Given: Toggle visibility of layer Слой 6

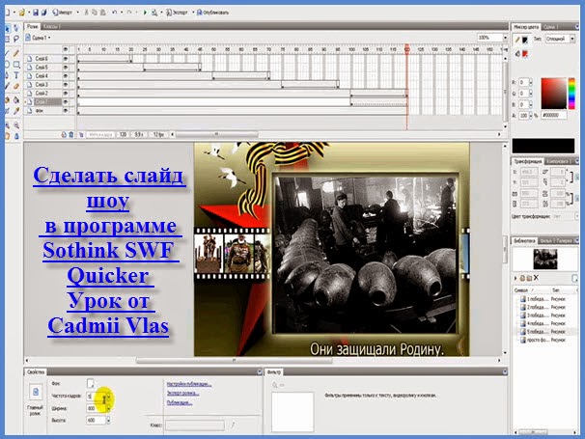Looking at the screenshot, I should [66, 59].
